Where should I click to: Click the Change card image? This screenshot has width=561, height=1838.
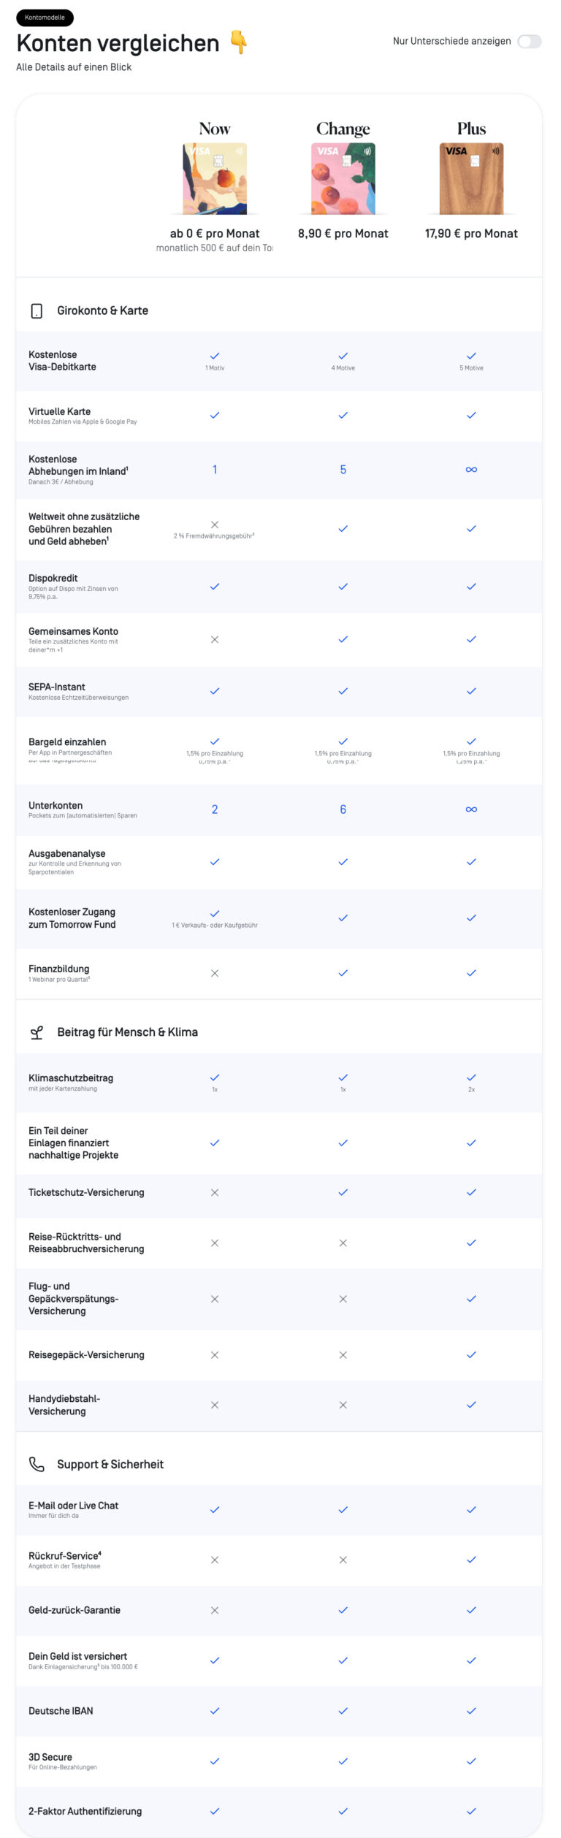[x=343, y=178]
